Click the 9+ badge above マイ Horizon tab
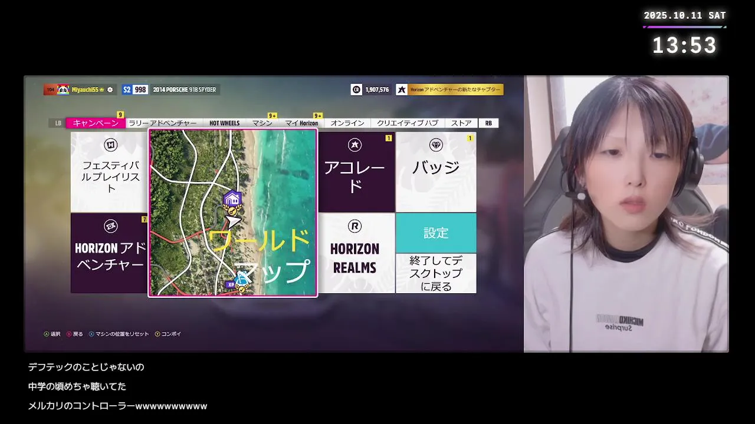Screen dimensions: 755x424 (318, 115)
